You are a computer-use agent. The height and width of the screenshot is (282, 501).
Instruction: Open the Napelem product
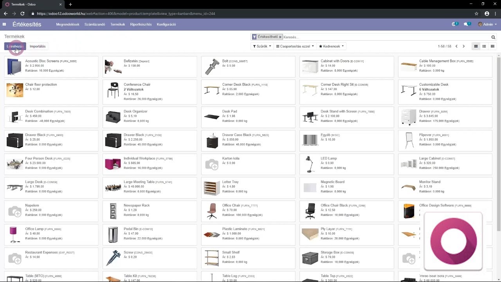(x=51, y=211)
